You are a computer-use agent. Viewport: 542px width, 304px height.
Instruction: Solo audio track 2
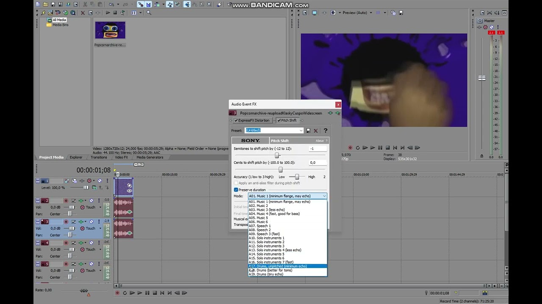click(99, 201)
